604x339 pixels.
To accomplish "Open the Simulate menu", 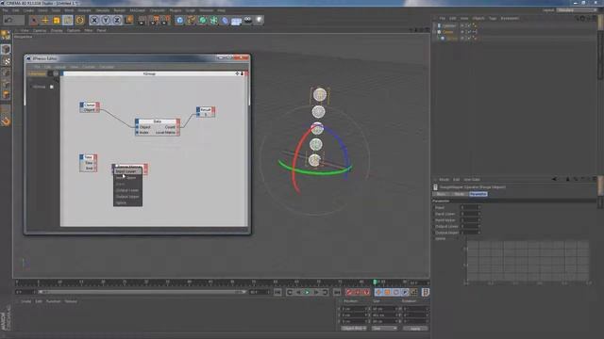I will pyautogui.click(x=103, y=10).
